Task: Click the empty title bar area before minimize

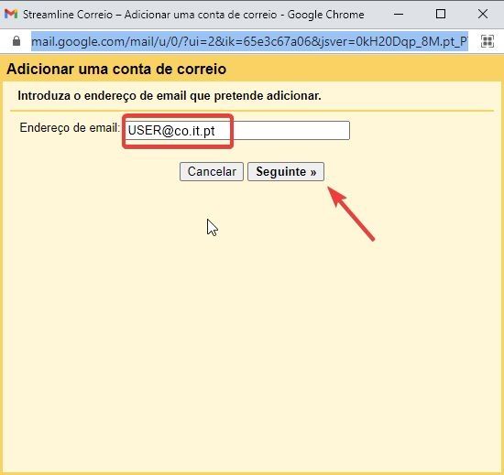Action: click(x=378, y=14)
